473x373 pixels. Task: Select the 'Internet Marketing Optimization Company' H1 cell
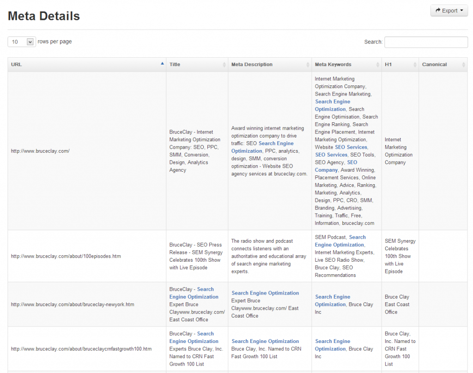point(400,151)
